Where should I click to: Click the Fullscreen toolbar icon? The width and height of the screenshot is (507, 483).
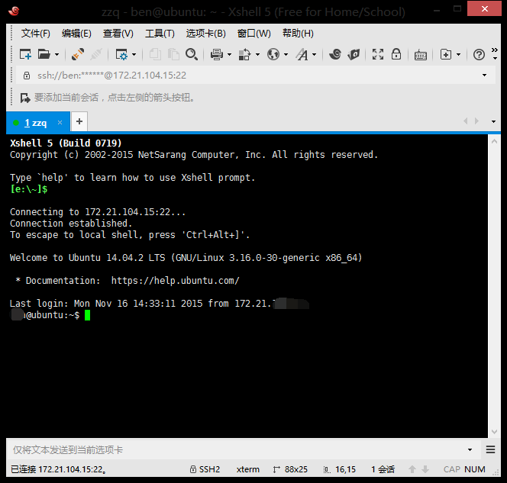pyautogui.click(x=378, y=54)
